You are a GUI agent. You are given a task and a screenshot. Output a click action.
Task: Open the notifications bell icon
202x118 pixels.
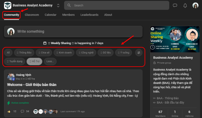point(185,5)
